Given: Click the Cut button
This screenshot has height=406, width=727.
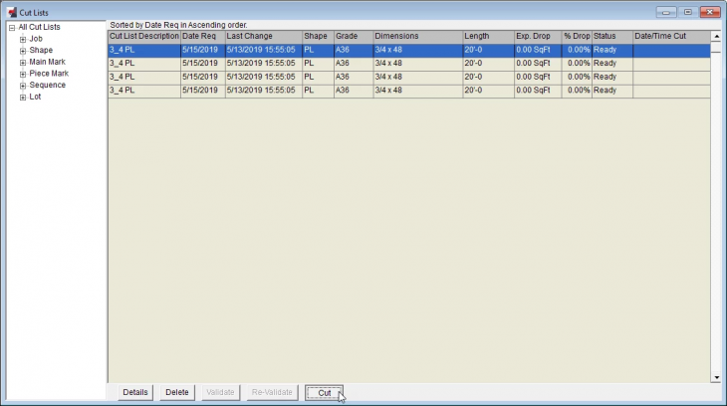Looking at the screenshot, I should [x=324, y=392].
